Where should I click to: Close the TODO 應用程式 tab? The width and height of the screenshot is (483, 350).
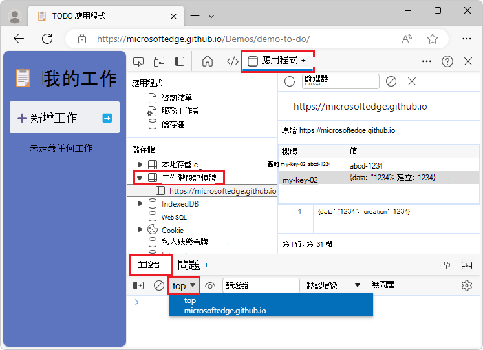coord(173,16)
